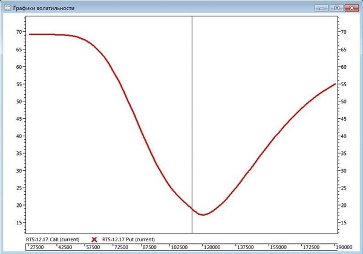
Task: Click the 55 value on the right axis
Action: click(x=344, y=84)
